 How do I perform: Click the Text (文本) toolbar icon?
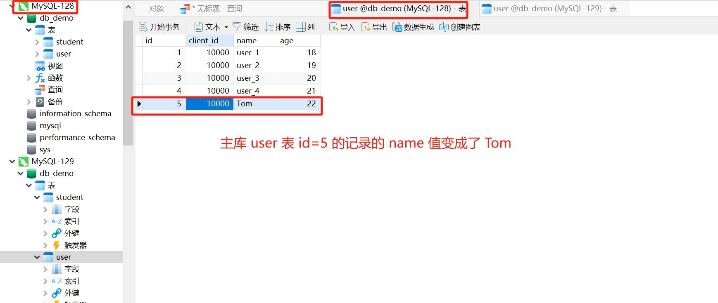(199, 27)
